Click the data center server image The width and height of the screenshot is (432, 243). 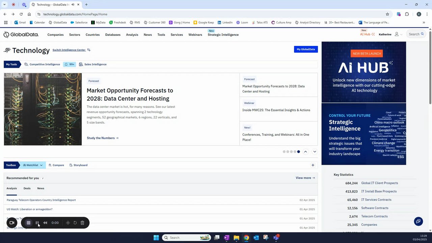(x=43, y=109)
